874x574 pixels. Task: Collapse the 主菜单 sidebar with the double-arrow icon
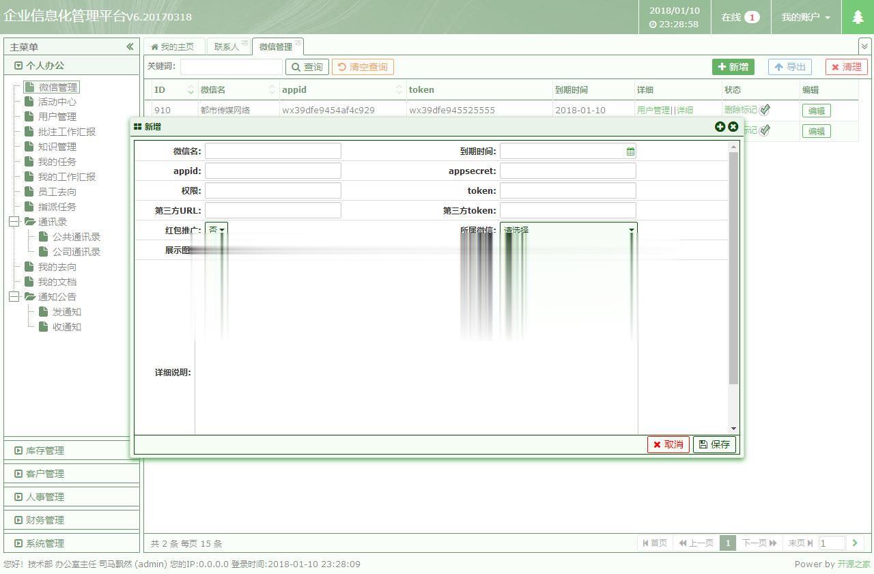[x=130, y=46]
